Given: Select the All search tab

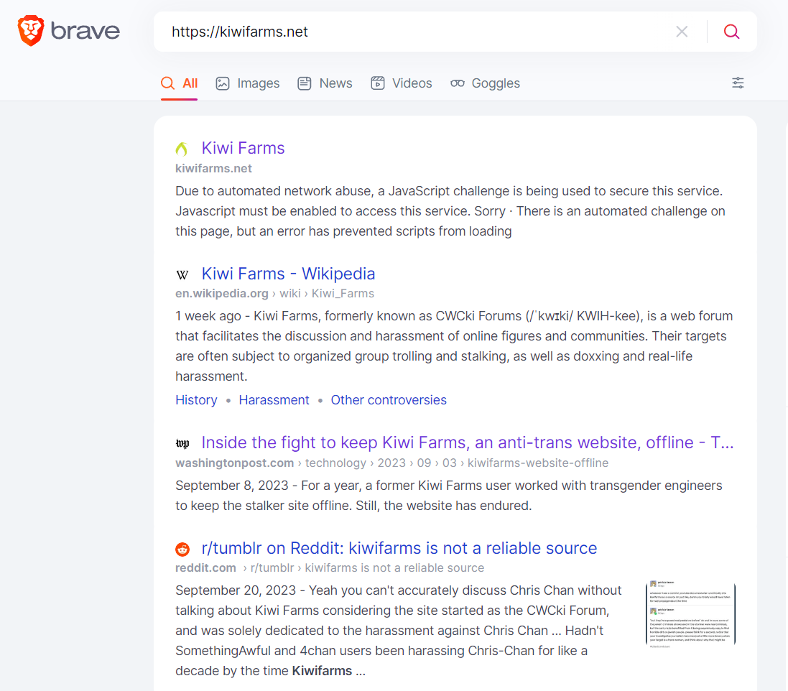Looking at the screenshot, I should click(x=179, y=83).
